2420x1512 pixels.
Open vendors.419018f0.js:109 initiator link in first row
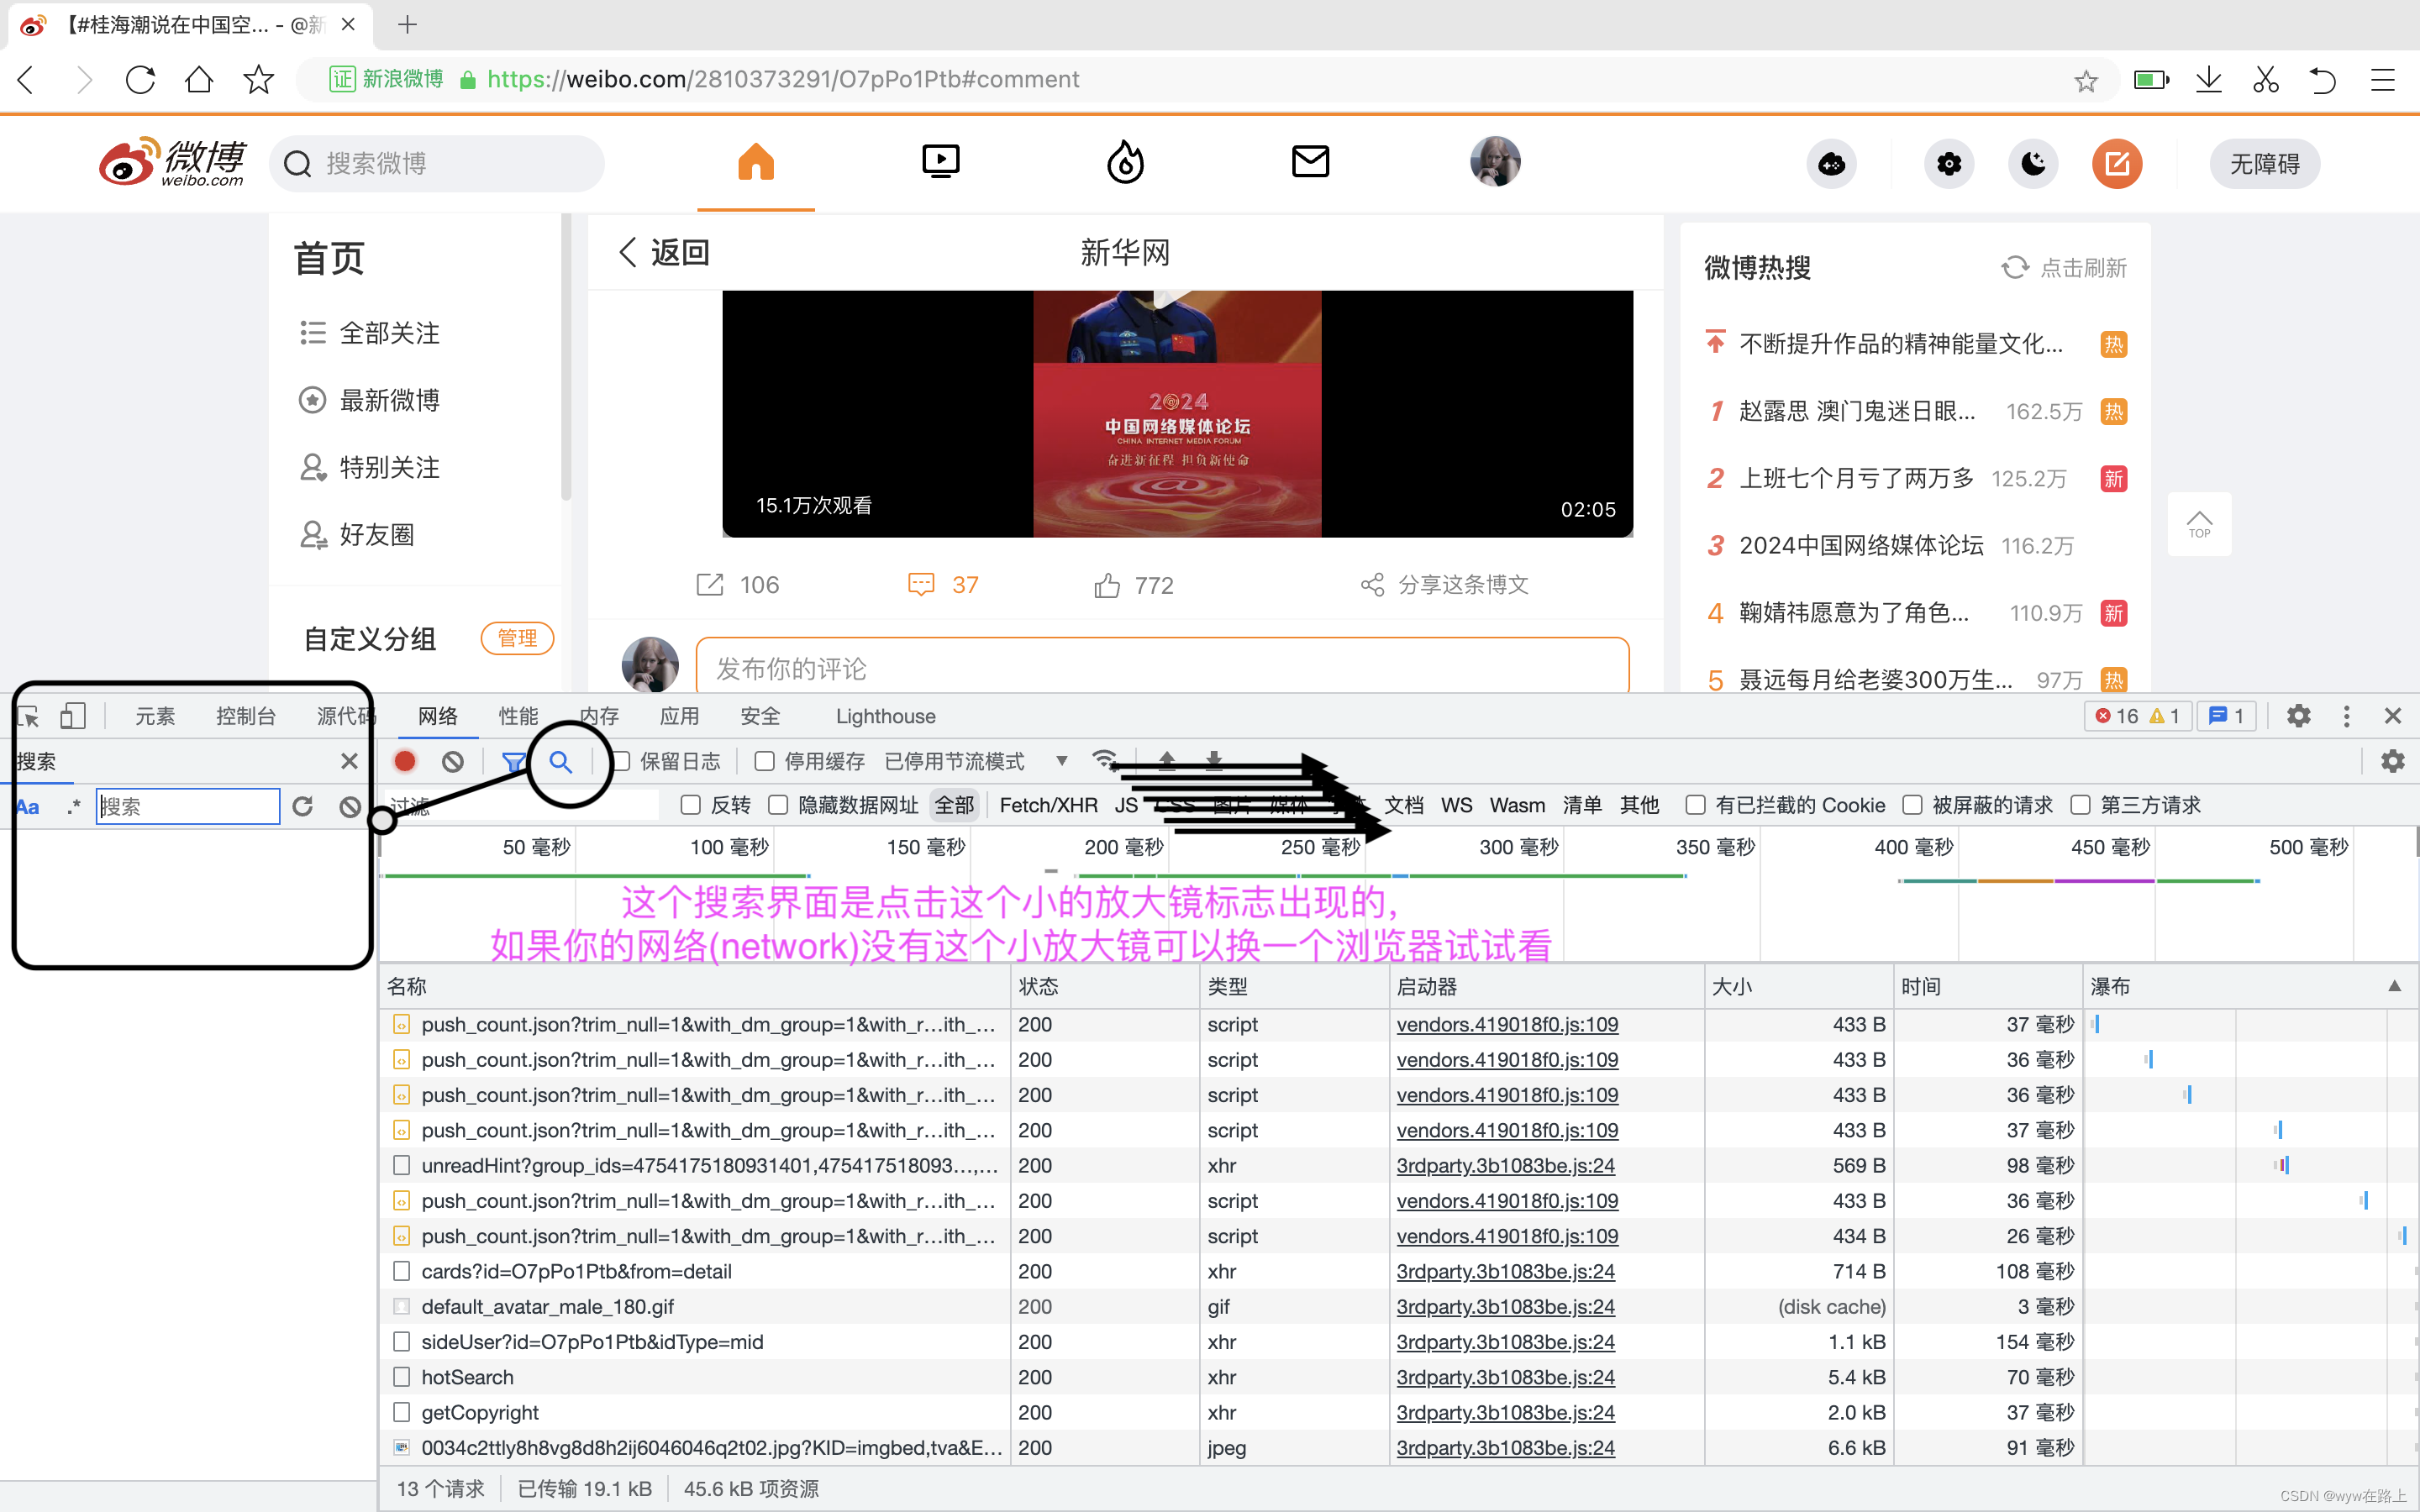(x=1507, y=1024)
